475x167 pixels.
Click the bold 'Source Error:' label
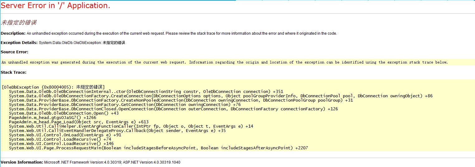click(15, 52)
